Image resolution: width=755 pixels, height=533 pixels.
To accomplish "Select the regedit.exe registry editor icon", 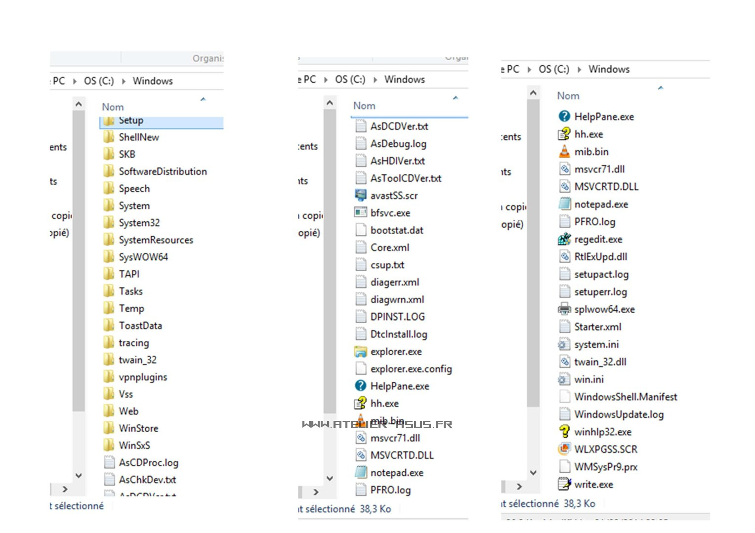I will (x=564, y=240).
